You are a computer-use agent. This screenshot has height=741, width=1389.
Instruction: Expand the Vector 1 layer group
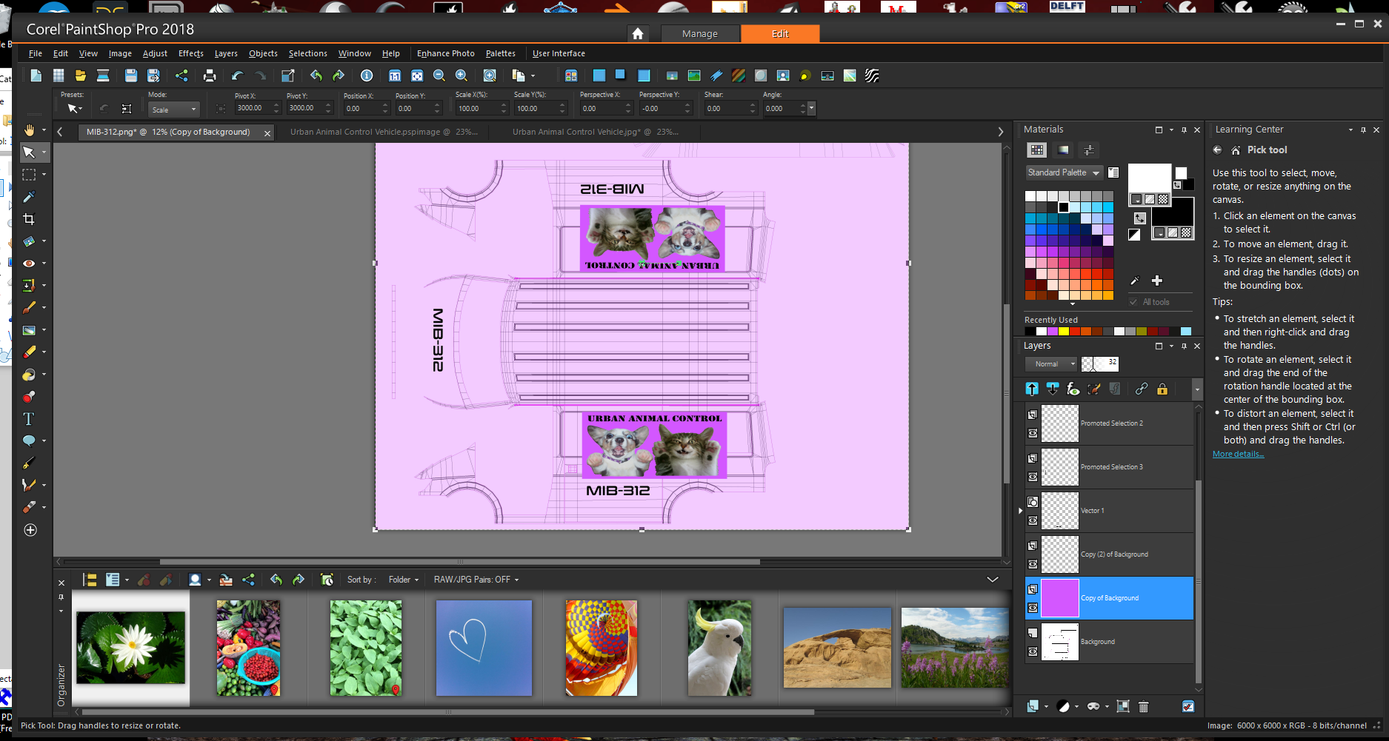coord(1020,511)
